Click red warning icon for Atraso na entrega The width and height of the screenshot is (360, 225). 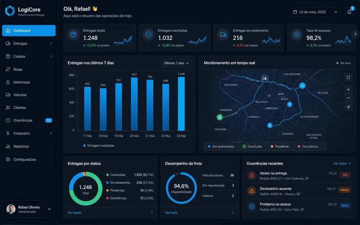click(x=252, y=175)
